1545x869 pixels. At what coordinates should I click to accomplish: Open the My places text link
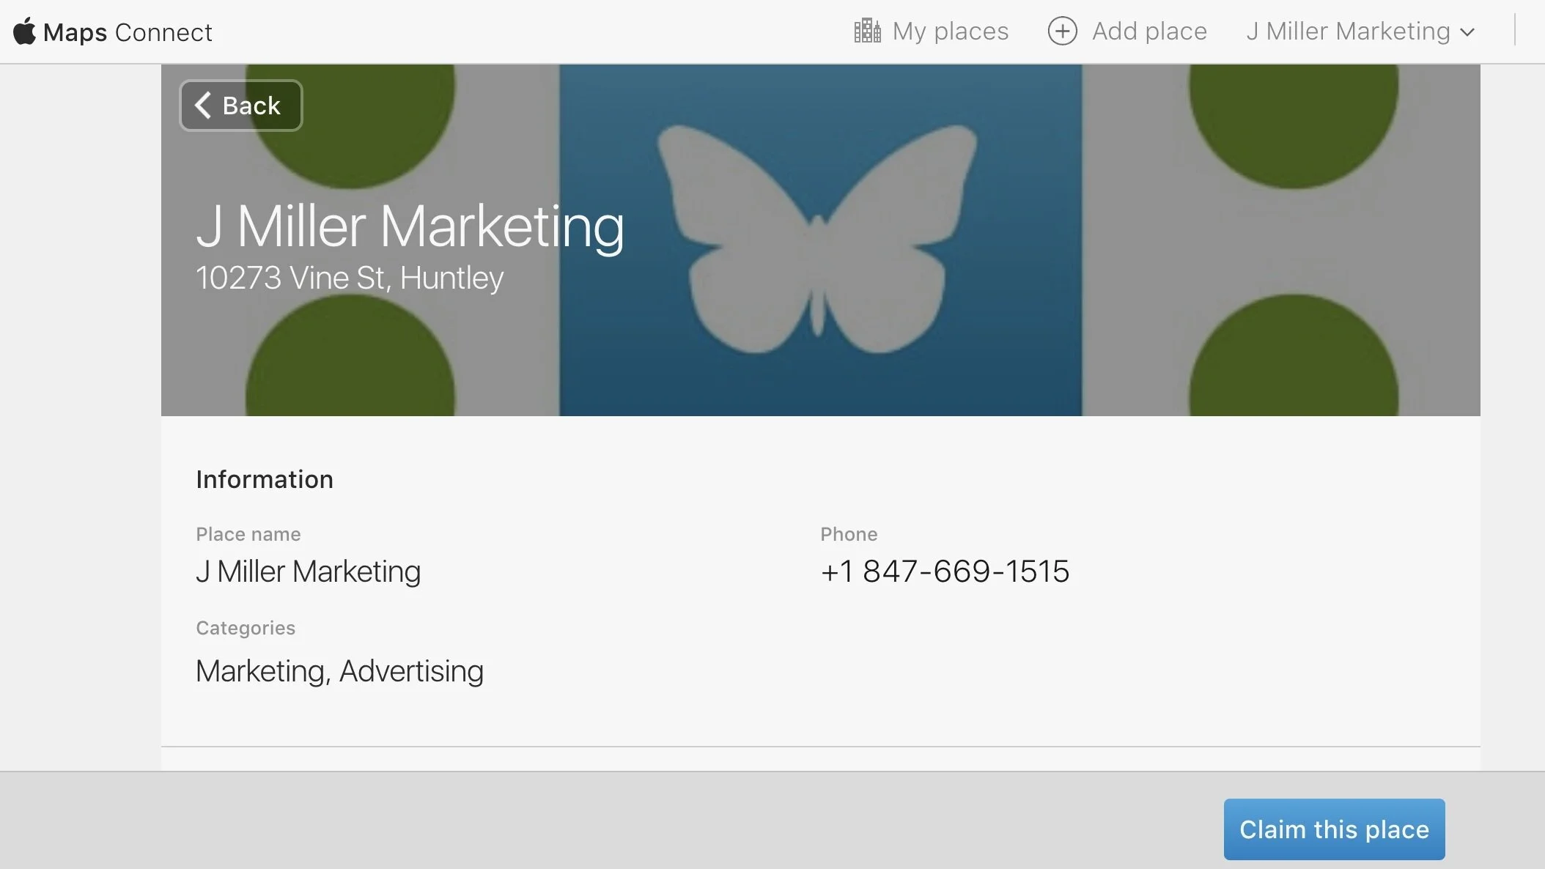point(950,32)
